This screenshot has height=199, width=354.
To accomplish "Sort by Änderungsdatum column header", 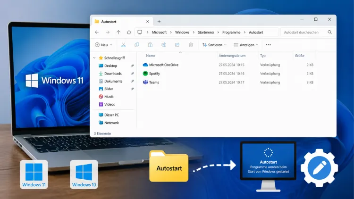I will 232,56.
